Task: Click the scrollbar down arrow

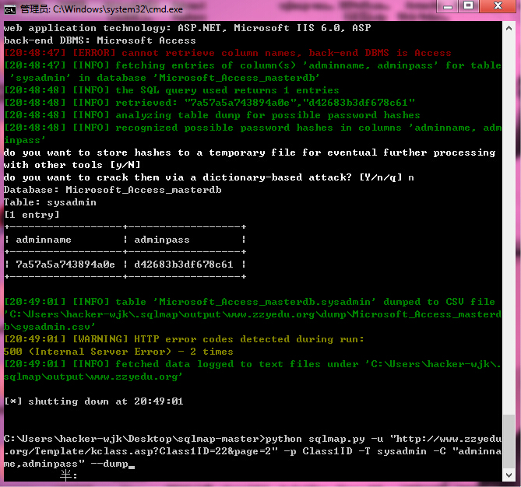Action: [x=509, y=475]
